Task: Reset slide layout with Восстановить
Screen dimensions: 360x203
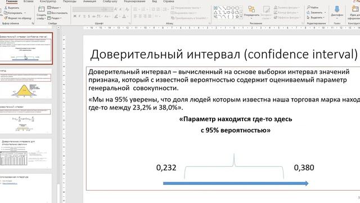Action: (x=57, y=13)
